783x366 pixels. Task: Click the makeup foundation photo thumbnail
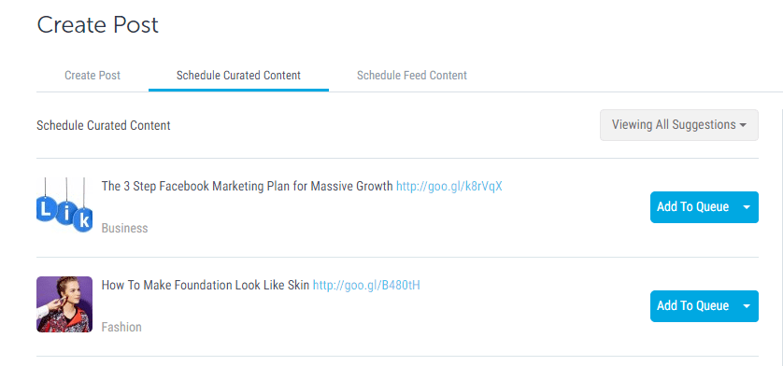[64, 304]
